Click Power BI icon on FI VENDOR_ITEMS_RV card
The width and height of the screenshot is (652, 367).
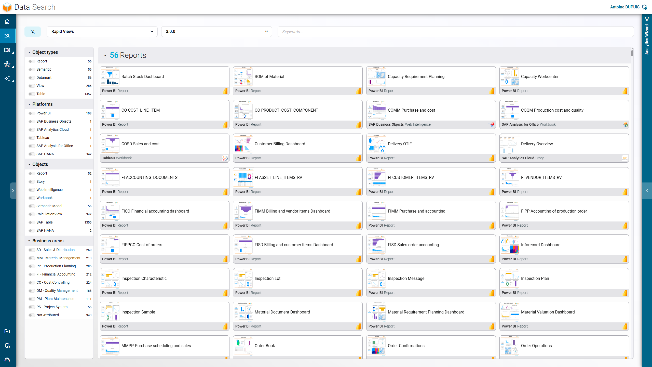[x=625, y=192]
